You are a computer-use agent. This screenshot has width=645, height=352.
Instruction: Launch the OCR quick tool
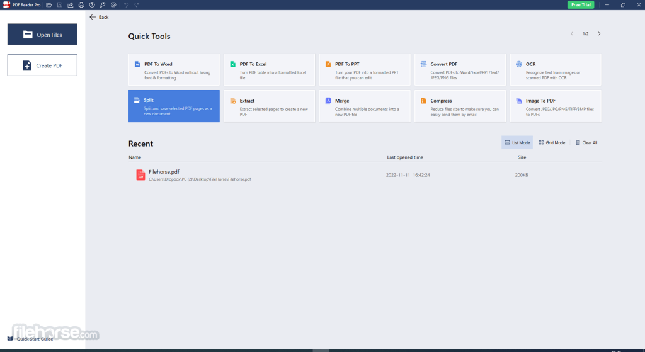[555, 69]
